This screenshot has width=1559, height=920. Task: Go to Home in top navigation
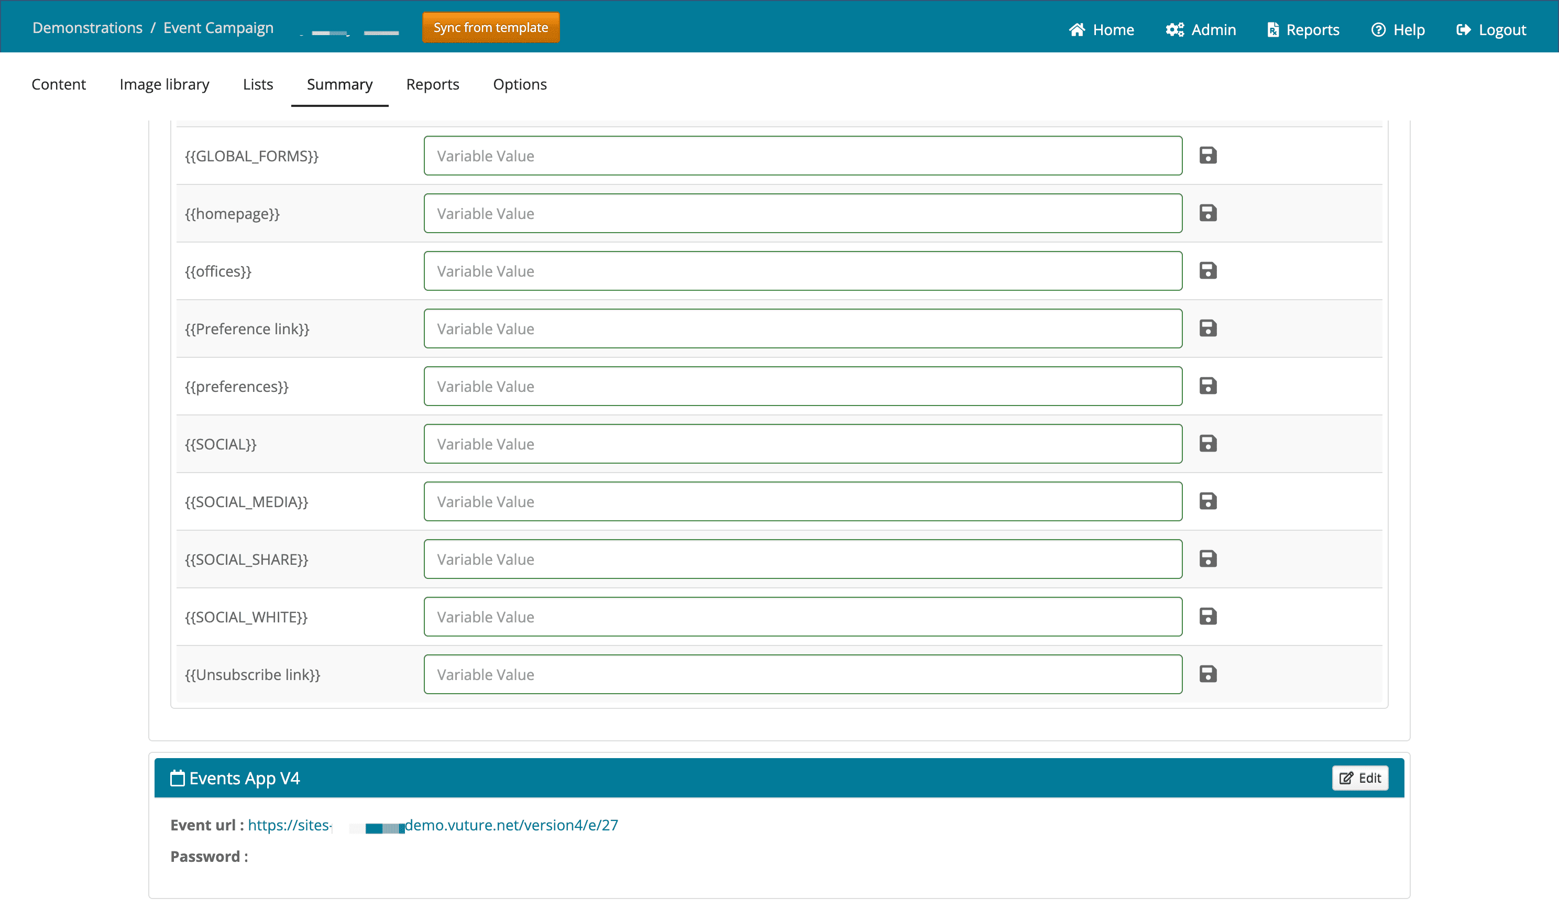(x=1101, y=29)
